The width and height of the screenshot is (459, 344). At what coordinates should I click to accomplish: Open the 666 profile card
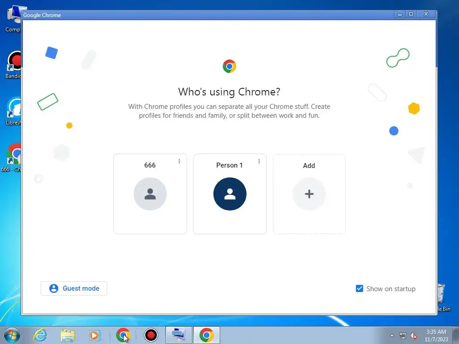coord(150,193)
